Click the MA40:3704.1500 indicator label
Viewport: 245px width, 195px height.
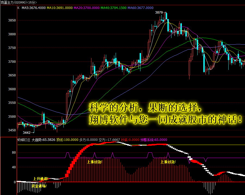(114, 8)
